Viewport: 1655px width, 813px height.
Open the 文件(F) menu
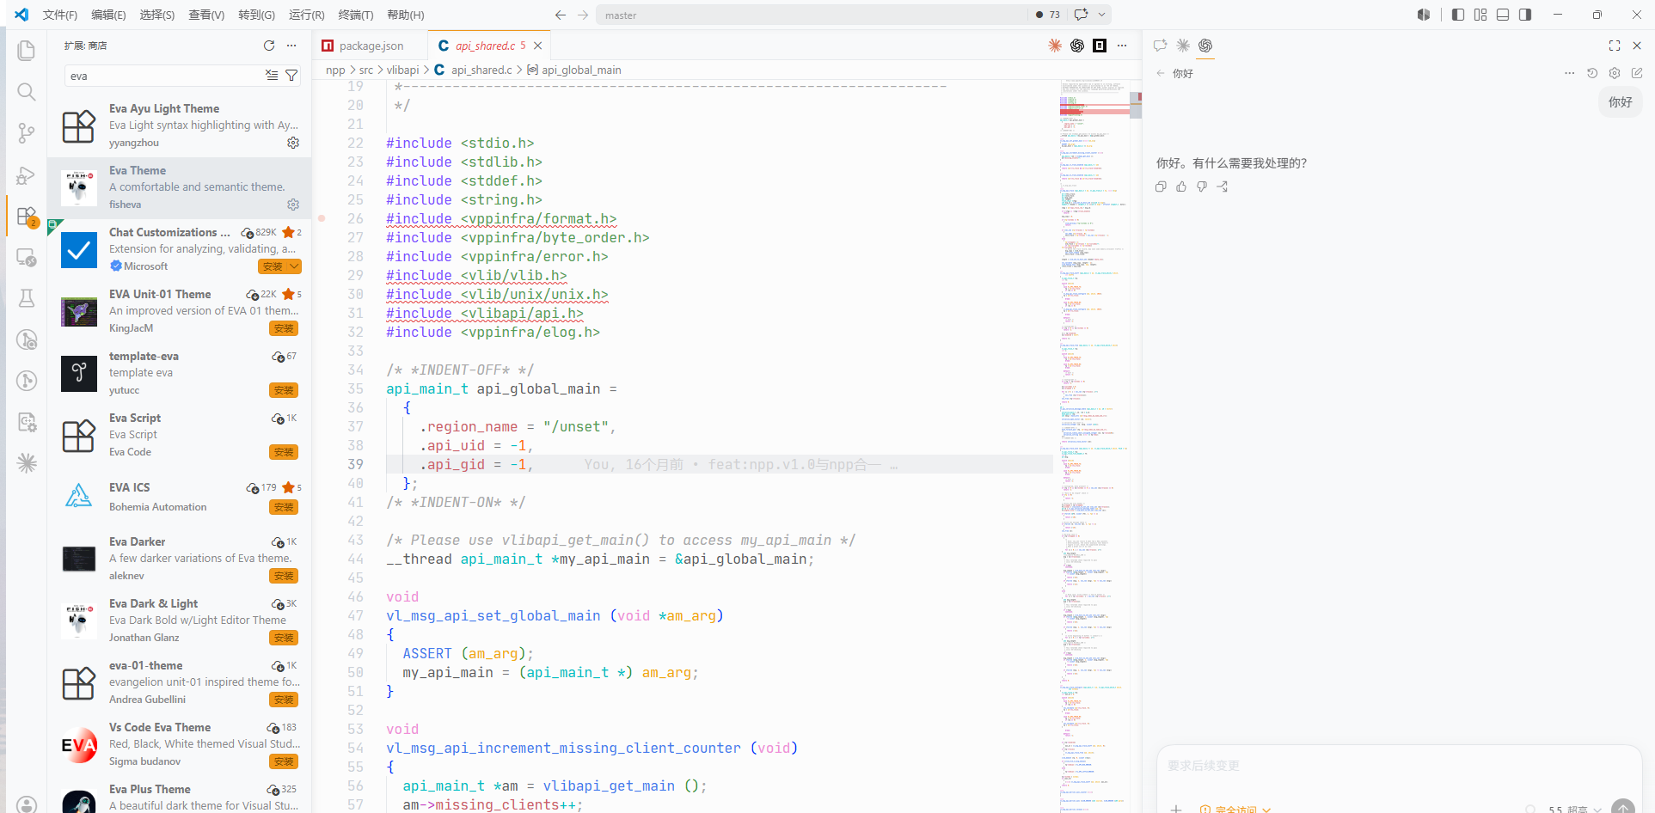[60, 15]
